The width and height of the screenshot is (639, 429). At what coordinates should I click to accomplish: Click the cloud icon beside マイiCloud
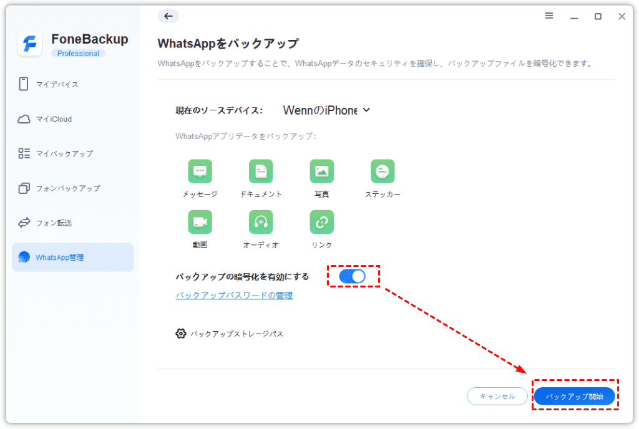click(x=24, y=119)
